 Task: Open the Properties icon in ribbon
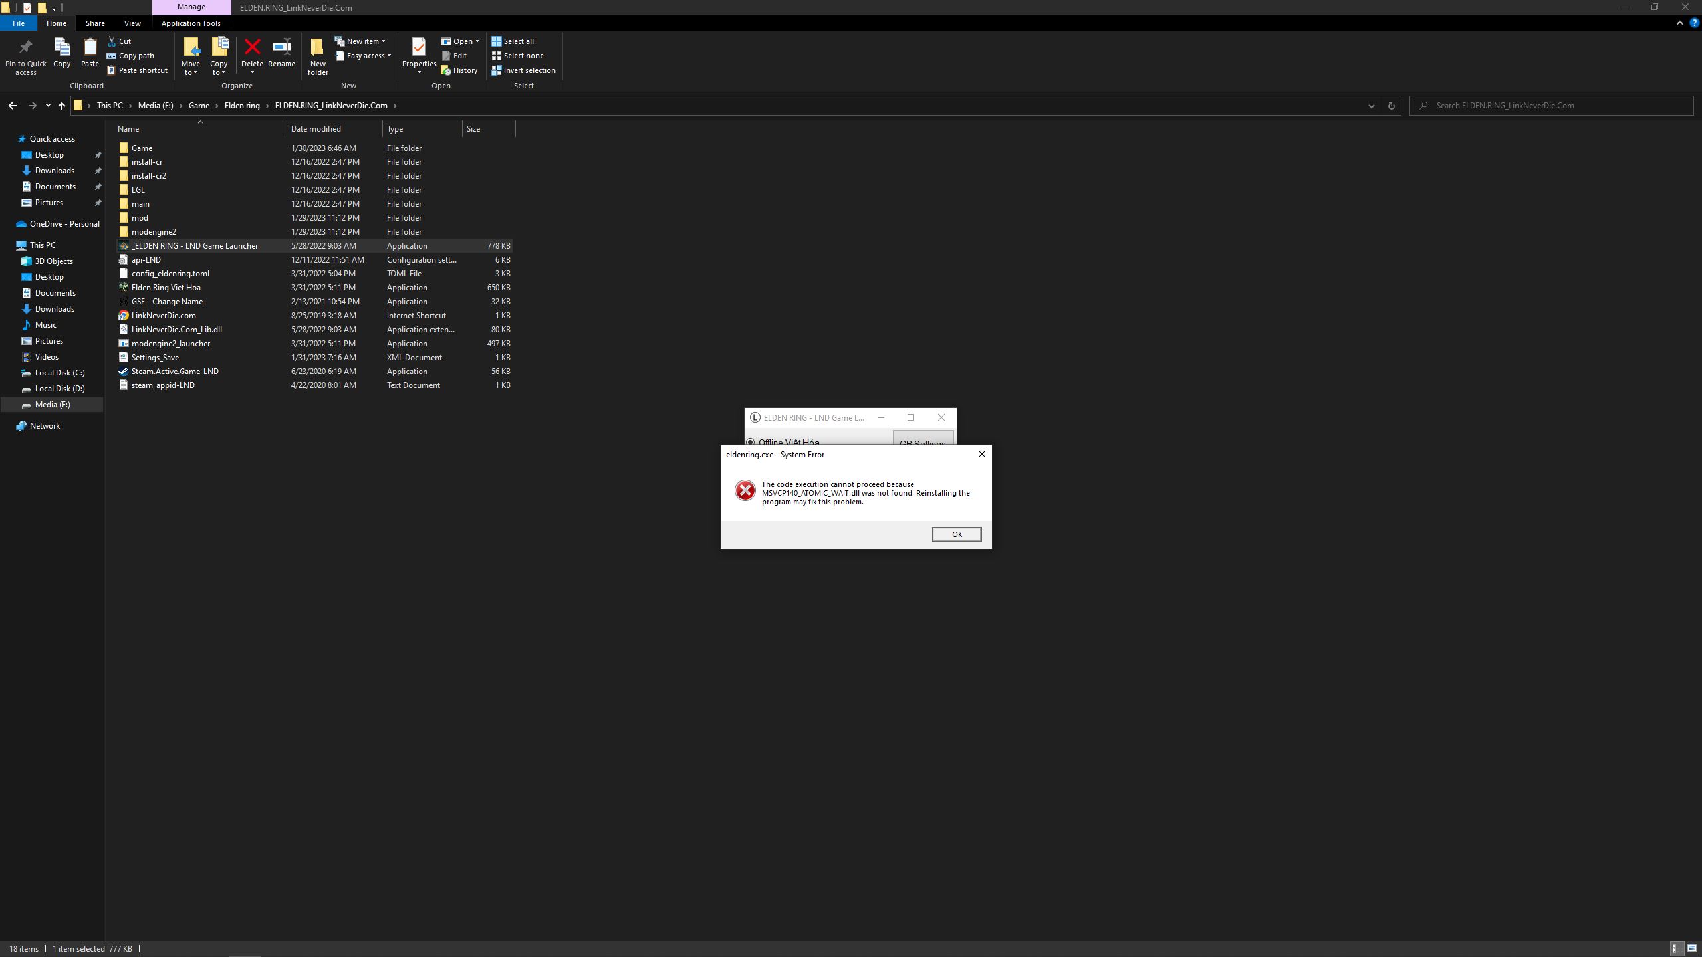[x=419, y=48]
